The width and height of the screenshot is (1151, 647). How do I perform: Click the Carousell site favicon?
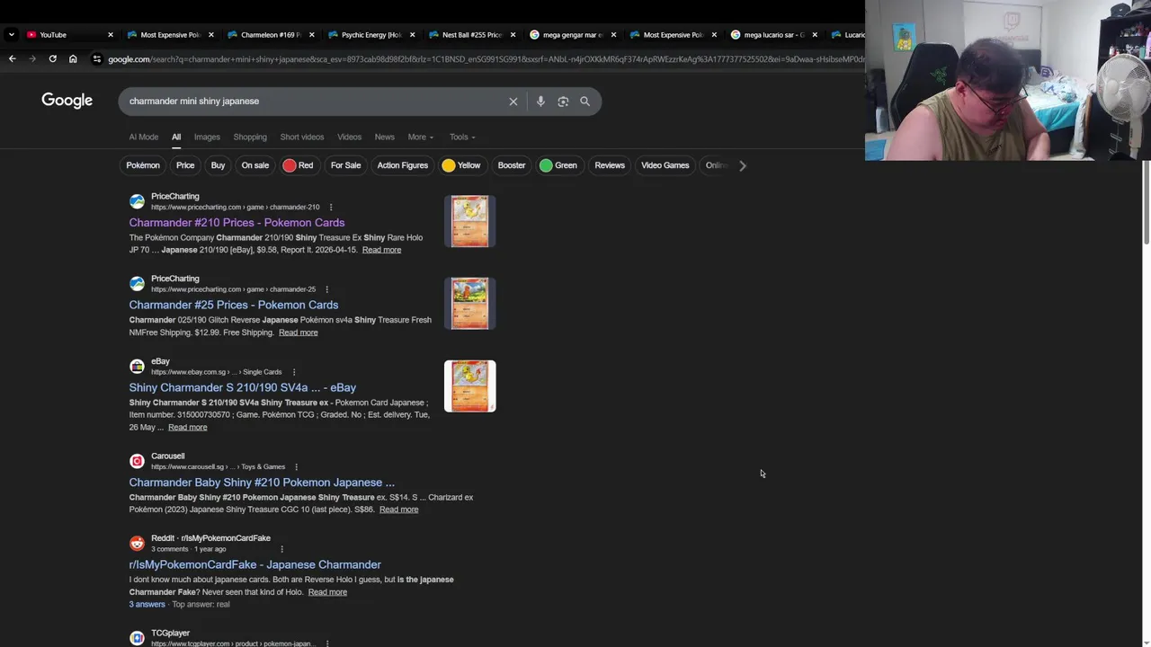coord(137,461)
